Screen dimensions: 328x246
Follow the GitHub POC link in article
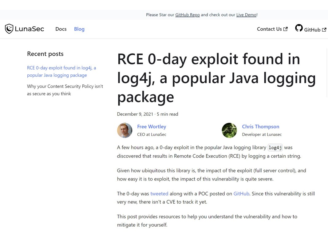tap(241, 194)
